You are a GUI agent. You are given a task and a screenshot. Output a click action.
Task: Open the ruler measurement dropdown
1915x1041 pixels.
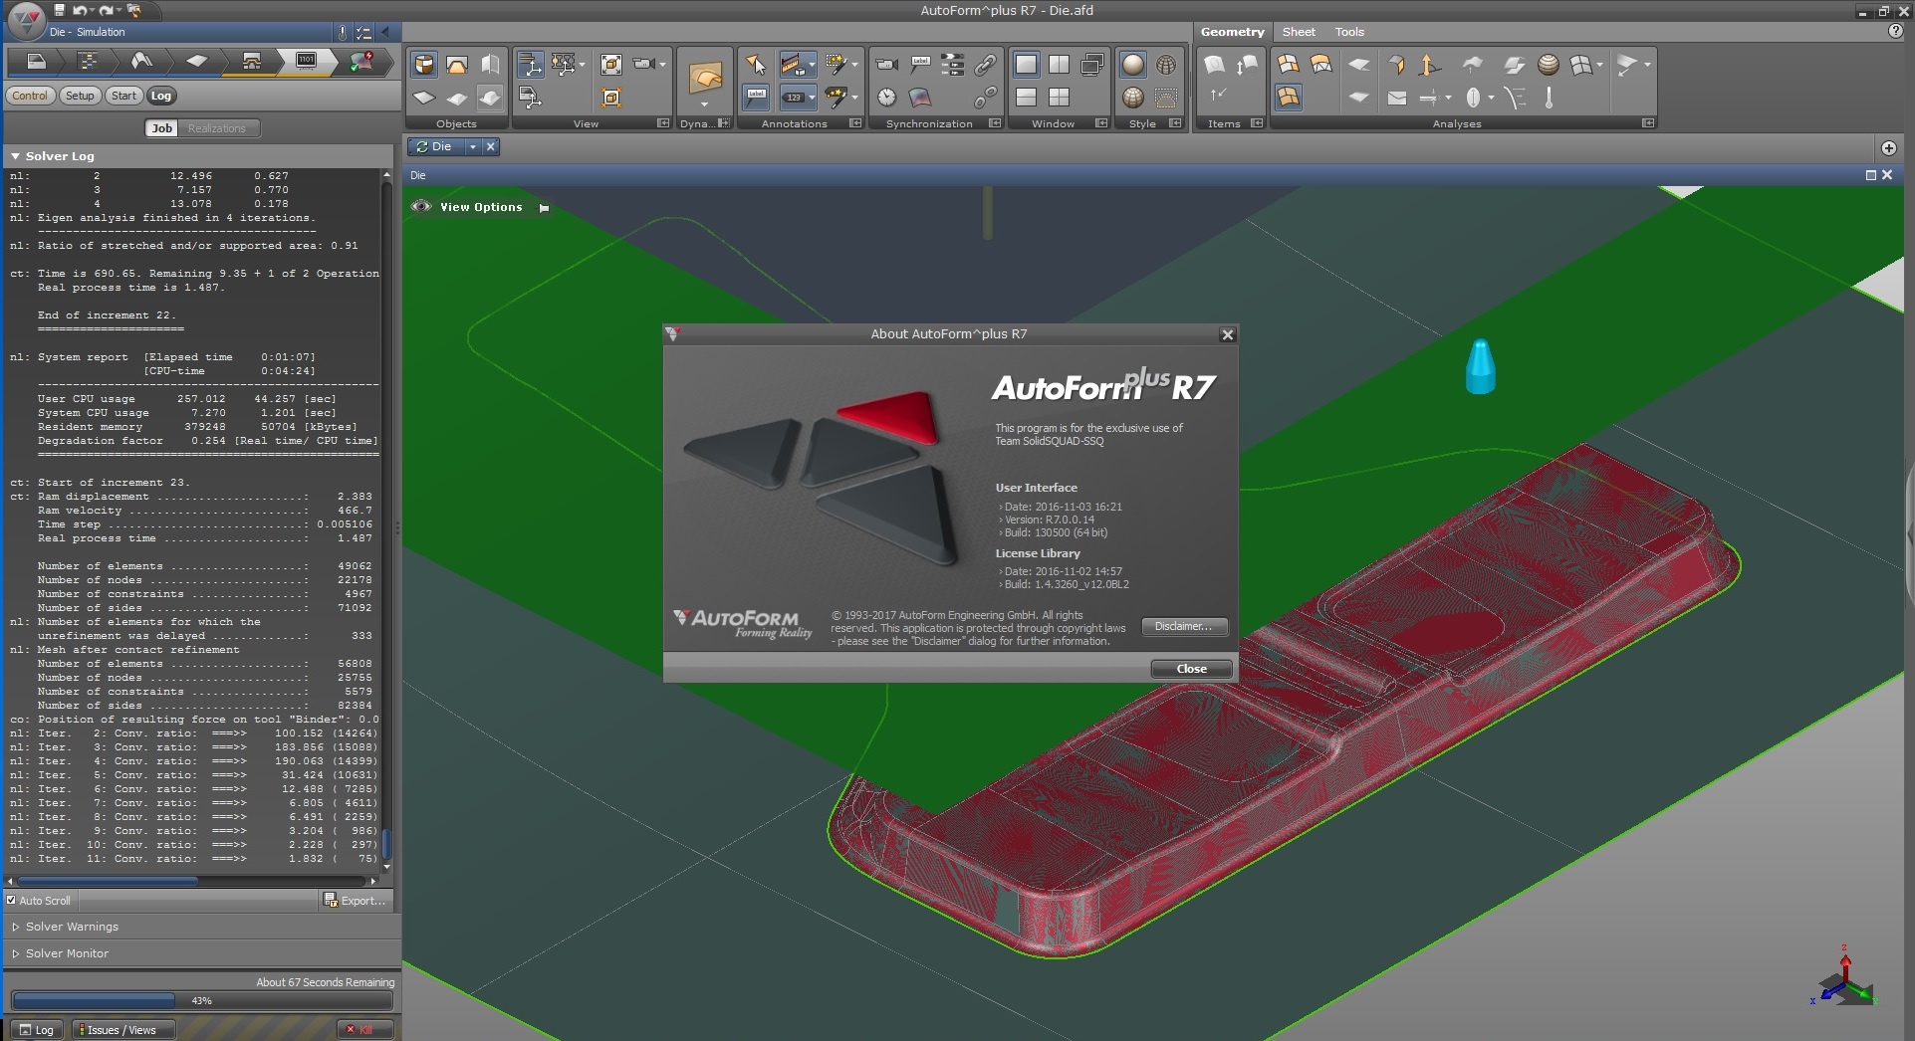(x=813, y=65)
